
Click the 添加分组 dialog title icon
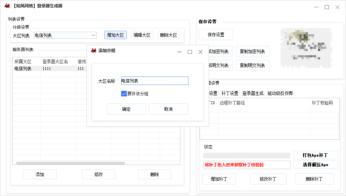(94, 51)
